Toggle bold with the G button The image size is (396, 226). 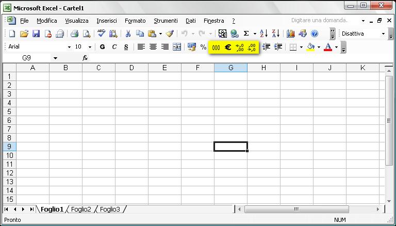point(102,47)
